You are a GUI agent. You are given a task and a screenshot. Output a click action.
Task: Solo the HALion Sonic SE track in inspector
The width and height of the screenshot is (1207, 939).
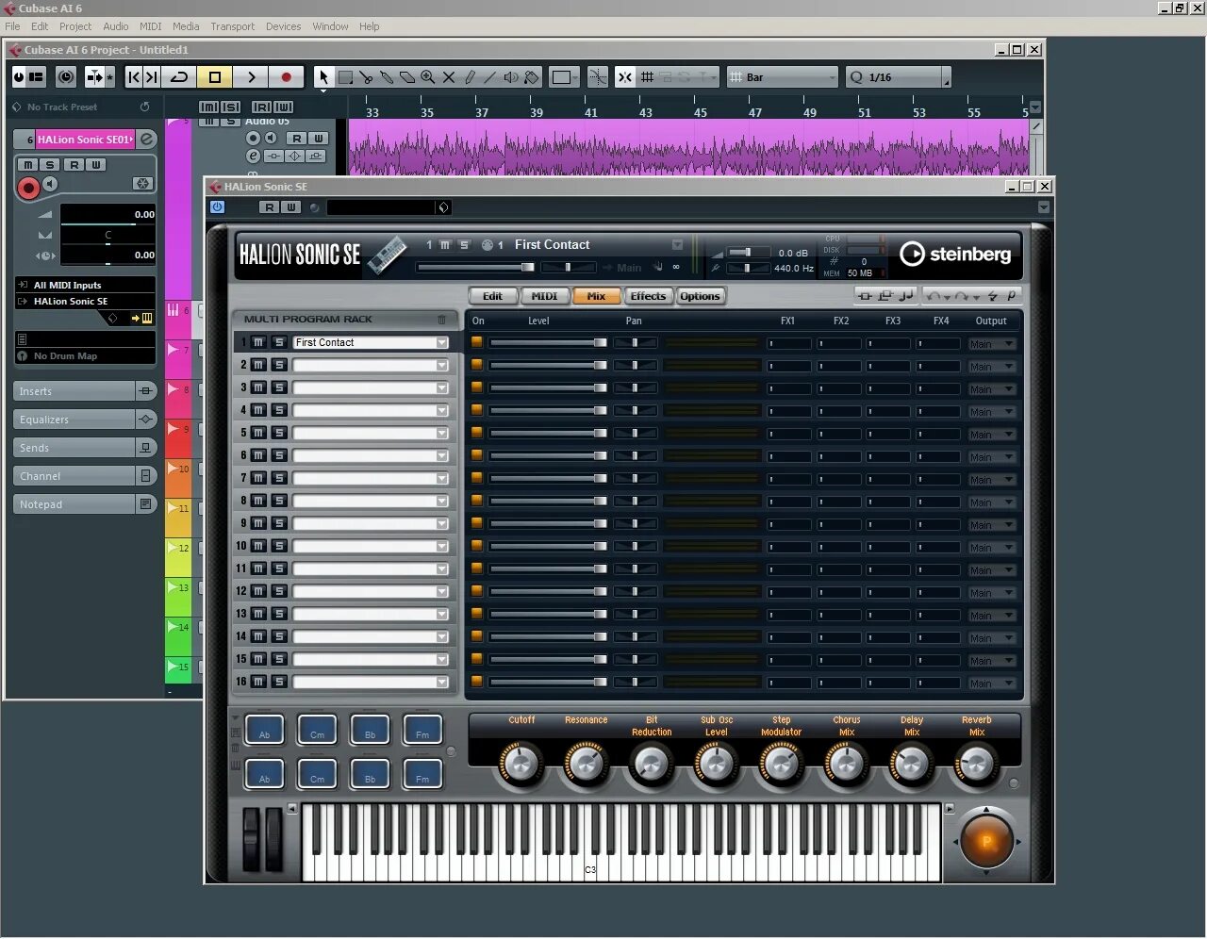50,164
